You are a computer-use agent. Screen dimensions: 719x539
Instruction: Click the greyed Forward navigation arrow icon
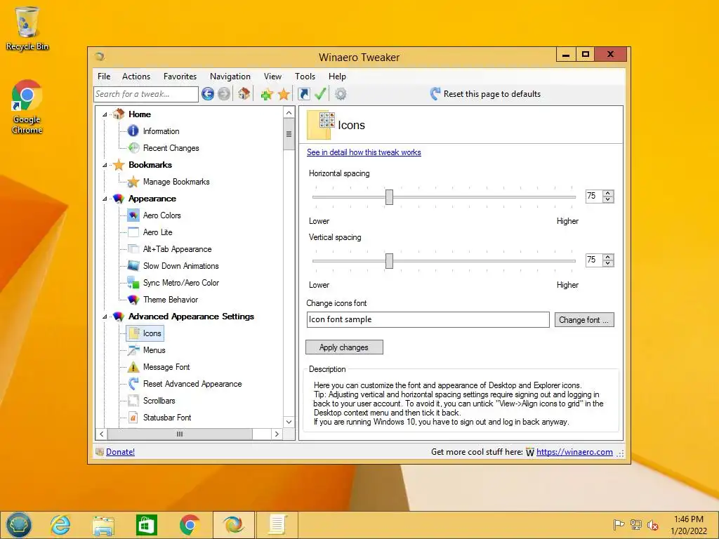[x=224, y=94]
